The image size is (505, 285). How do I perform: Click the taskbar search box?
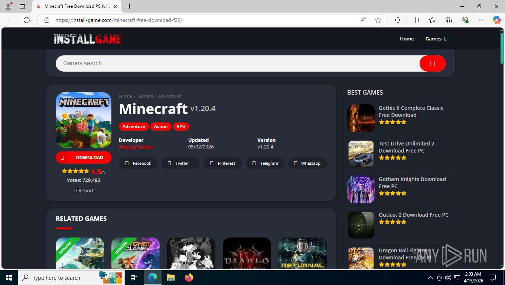[x=71, y=278]
